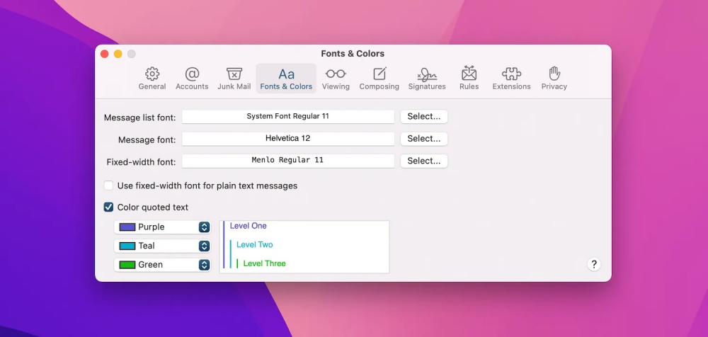The width and height of the screenshot is (708, 337).
Task: Open the General settings gear icon
Action: point(152,74)
